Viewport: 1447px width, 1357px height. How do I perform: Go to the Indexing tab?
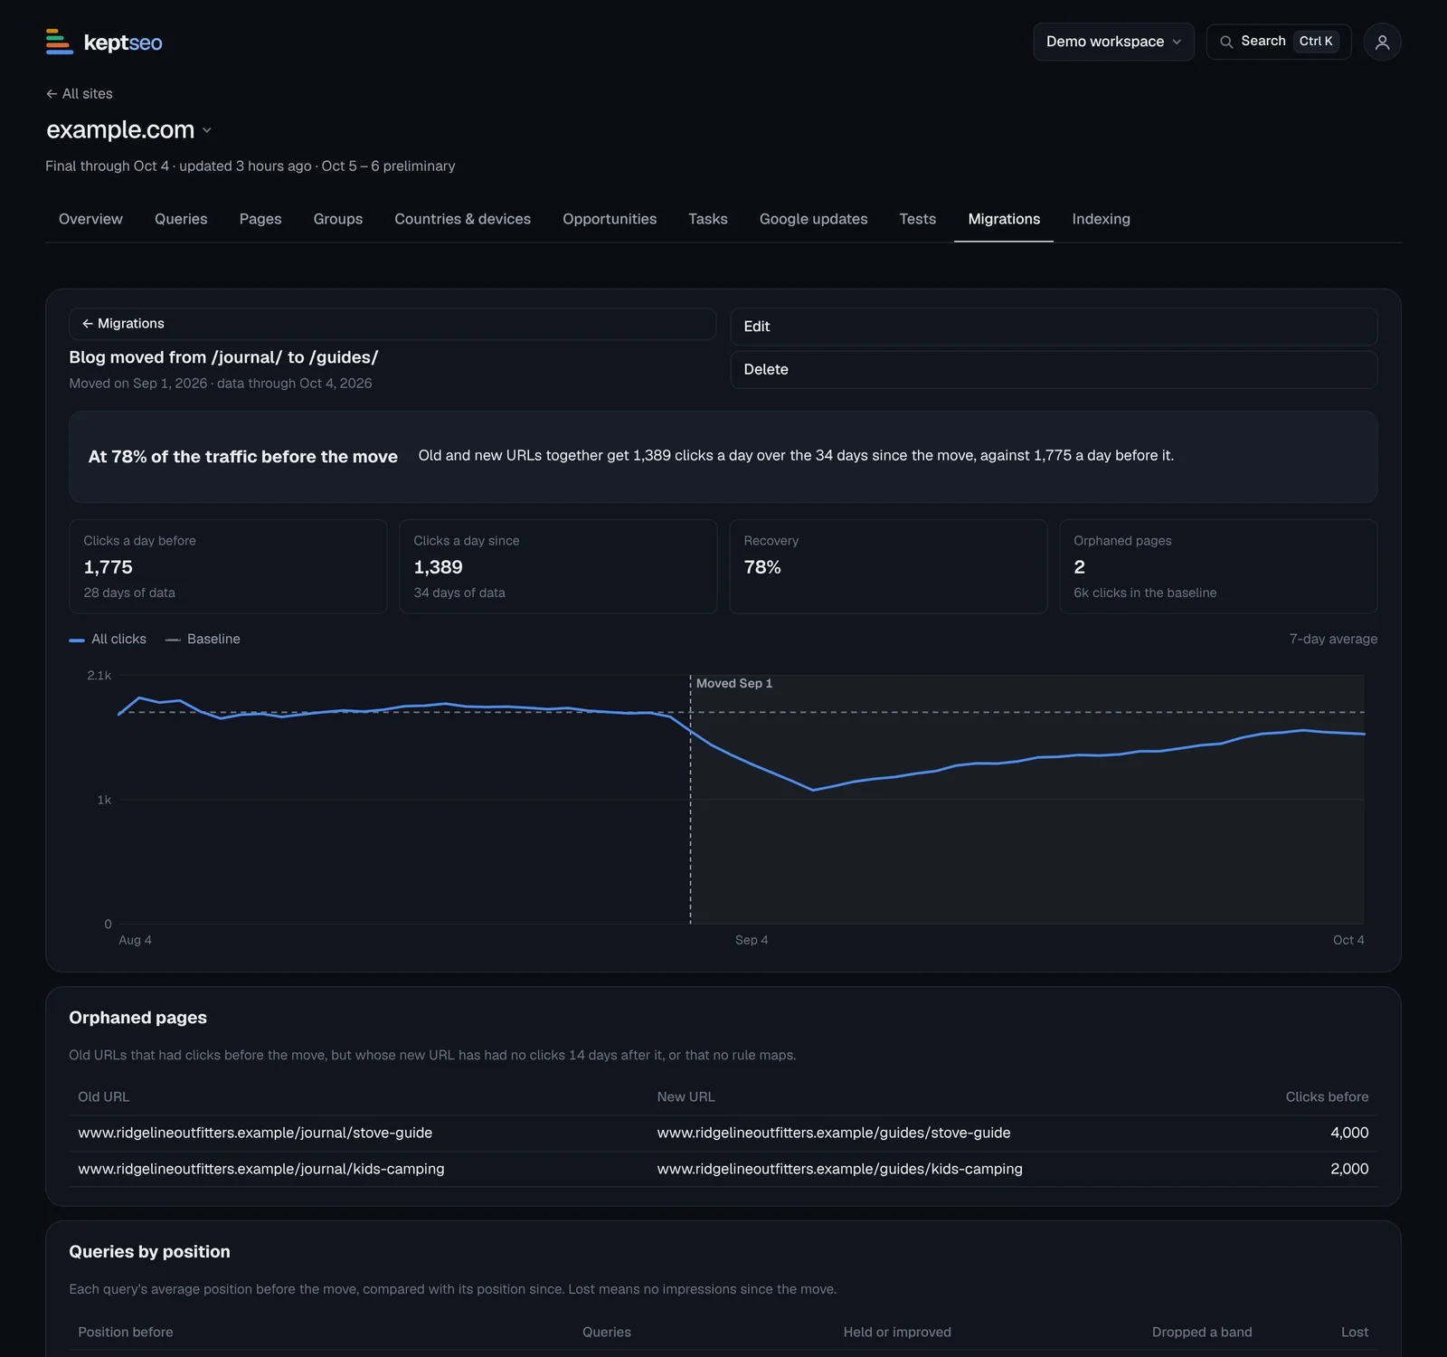1102,219
